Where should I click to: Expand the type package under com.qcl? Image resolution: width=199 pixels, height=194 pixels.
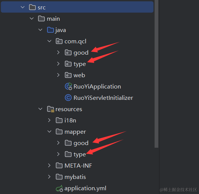(x=58, y=64)
